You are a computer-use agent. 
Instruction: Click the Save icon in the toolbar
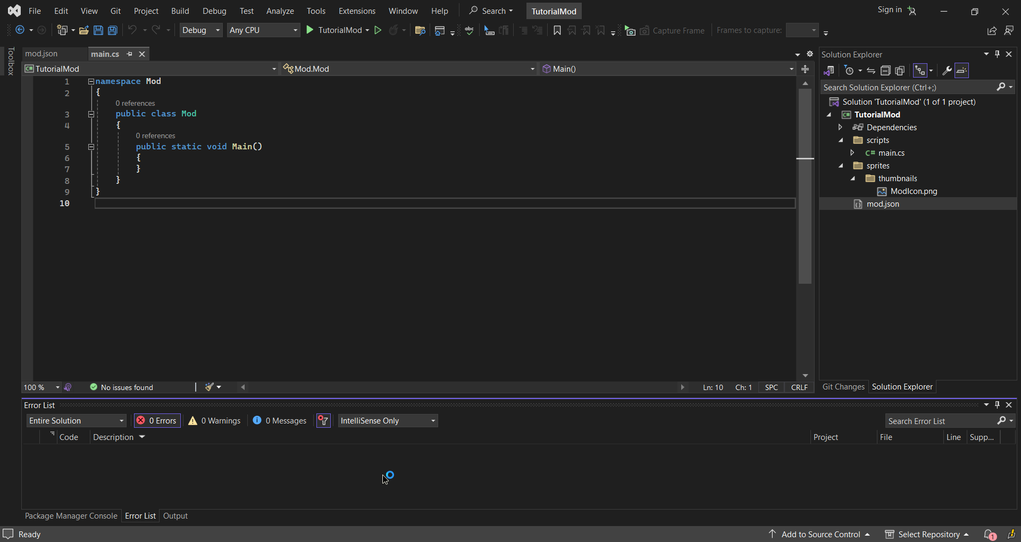(98, 30)
